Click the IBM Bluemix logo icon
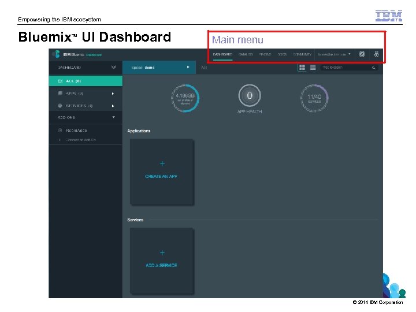The height and width of the screenshot is (312, 416). click(56, 54)
